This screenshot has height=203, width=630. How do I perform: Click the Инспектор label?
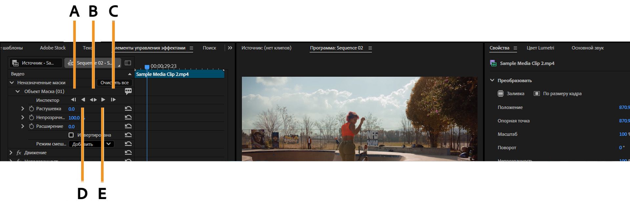point(48,100)
